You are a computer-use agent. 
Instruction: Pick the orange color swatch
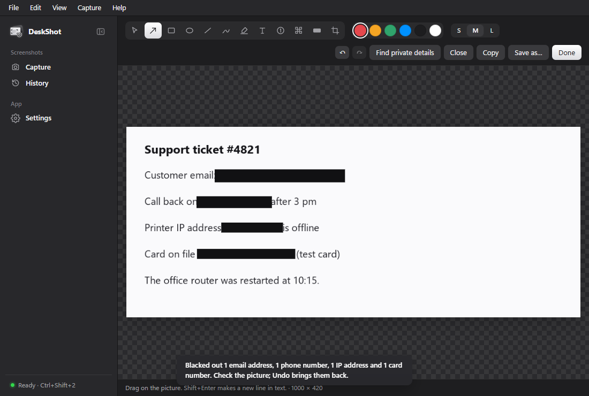point(375,31)
